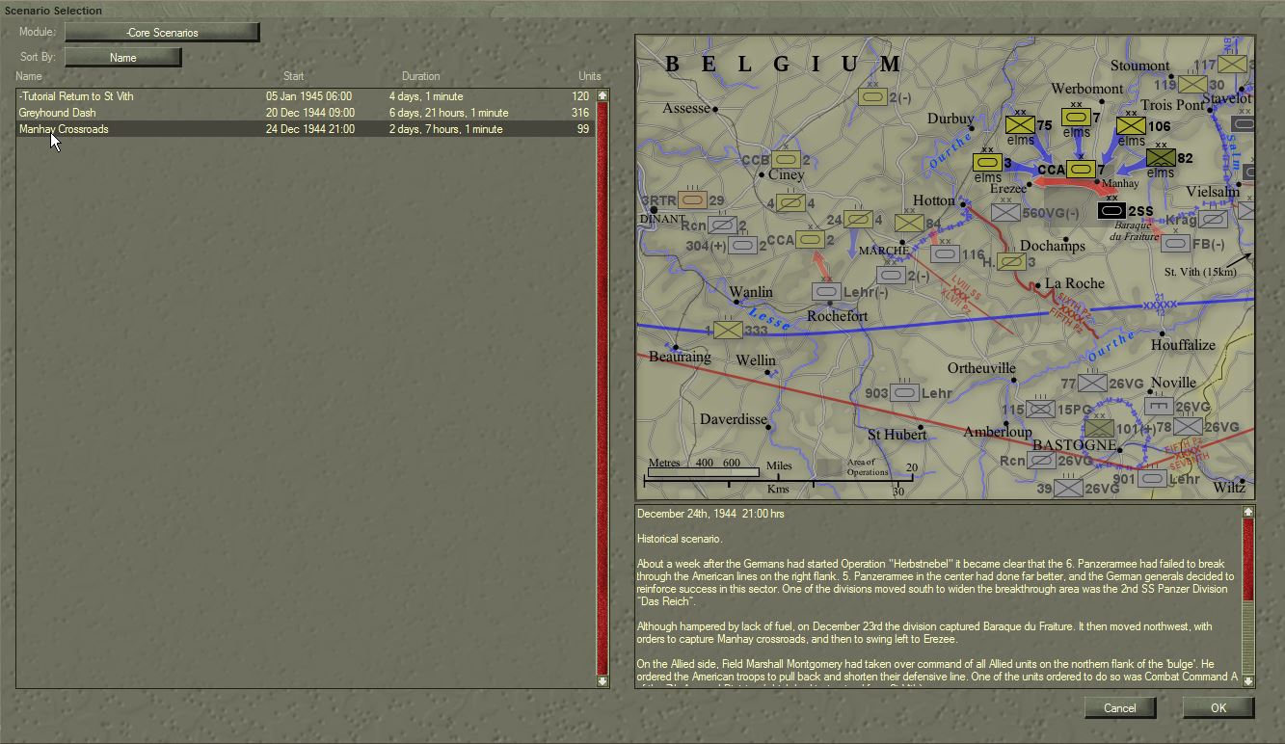Click the scenario list scroll-down arrow
Image resolution: width=1285 pixels, height=744 pixels.
tap(602, 681)
